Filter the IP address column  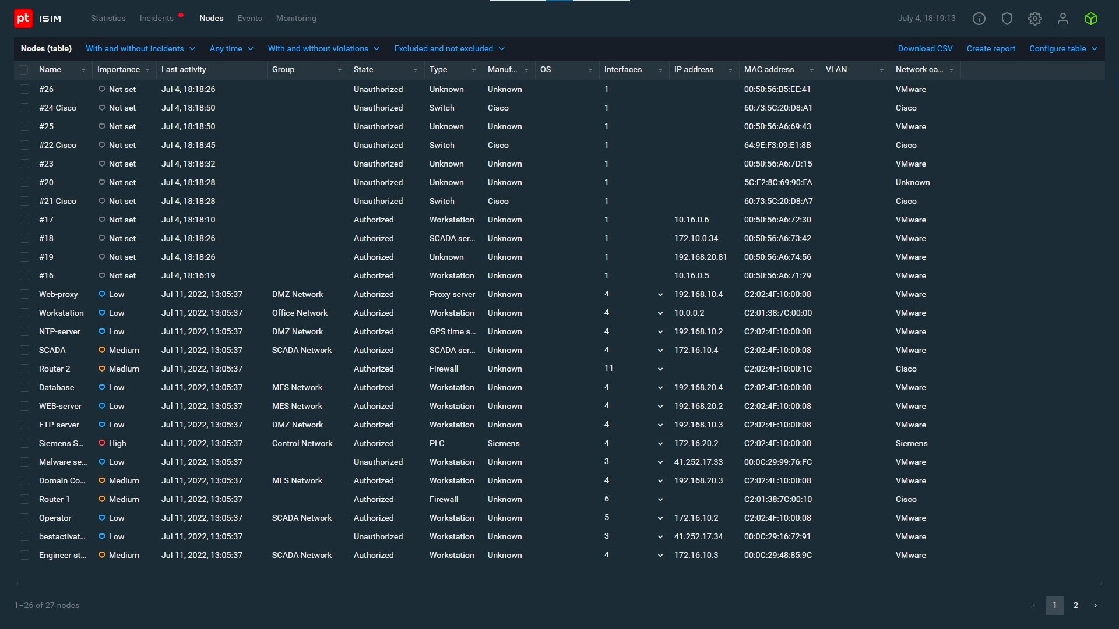[x=730, y=70]
